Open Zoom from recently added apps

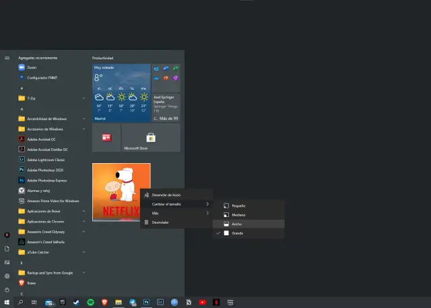31,68
